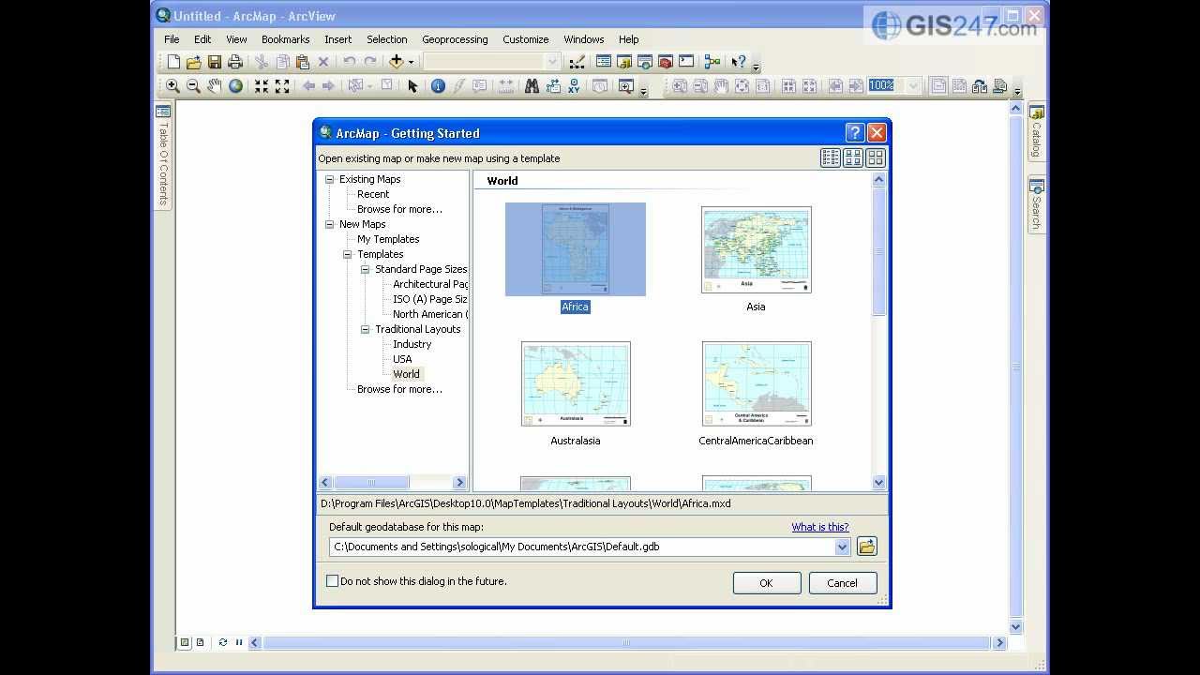Open the Editor Toolbar icon
Screen dimensions: 1200x675
577,62
